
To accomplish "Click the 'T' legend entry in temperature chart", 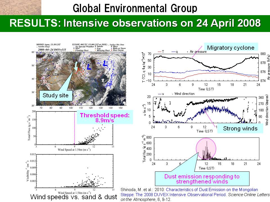I will click(x=161, y=52).
